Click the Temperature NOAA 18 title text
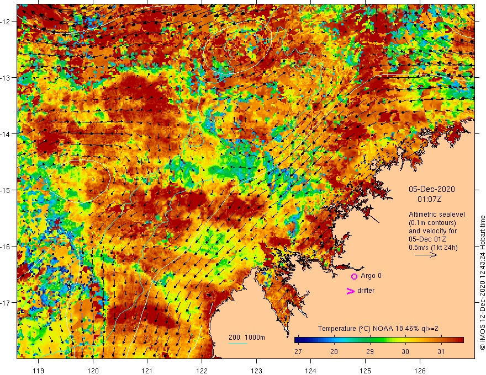This screenshot has height=375, width=486. point(378,329)
